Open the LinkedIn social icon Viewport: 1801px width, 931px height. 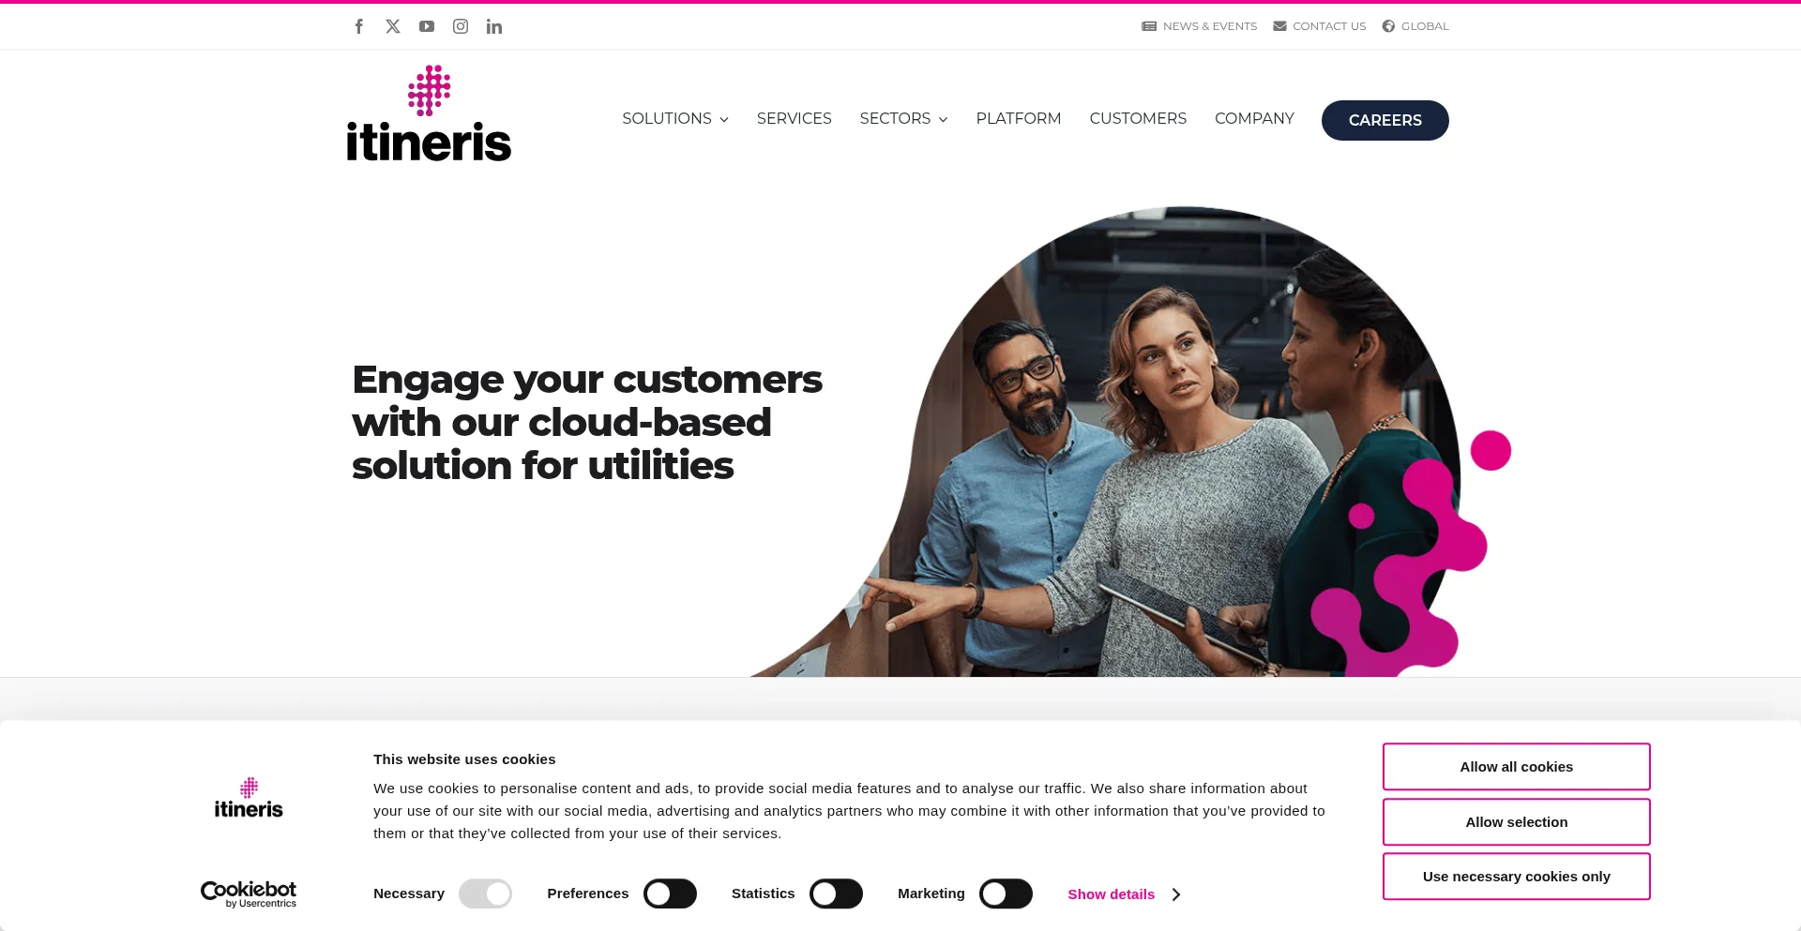tap(494, 26)
